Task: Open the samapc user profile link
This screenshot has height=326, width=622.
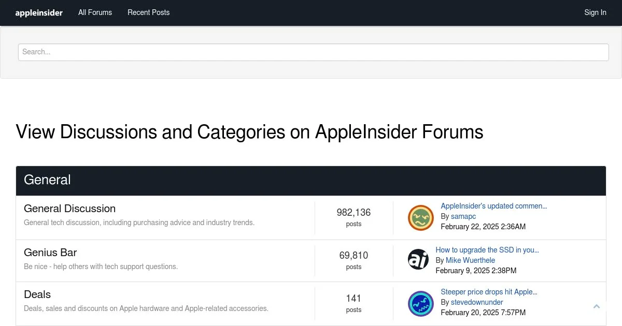Action: [x=463, y=216]
